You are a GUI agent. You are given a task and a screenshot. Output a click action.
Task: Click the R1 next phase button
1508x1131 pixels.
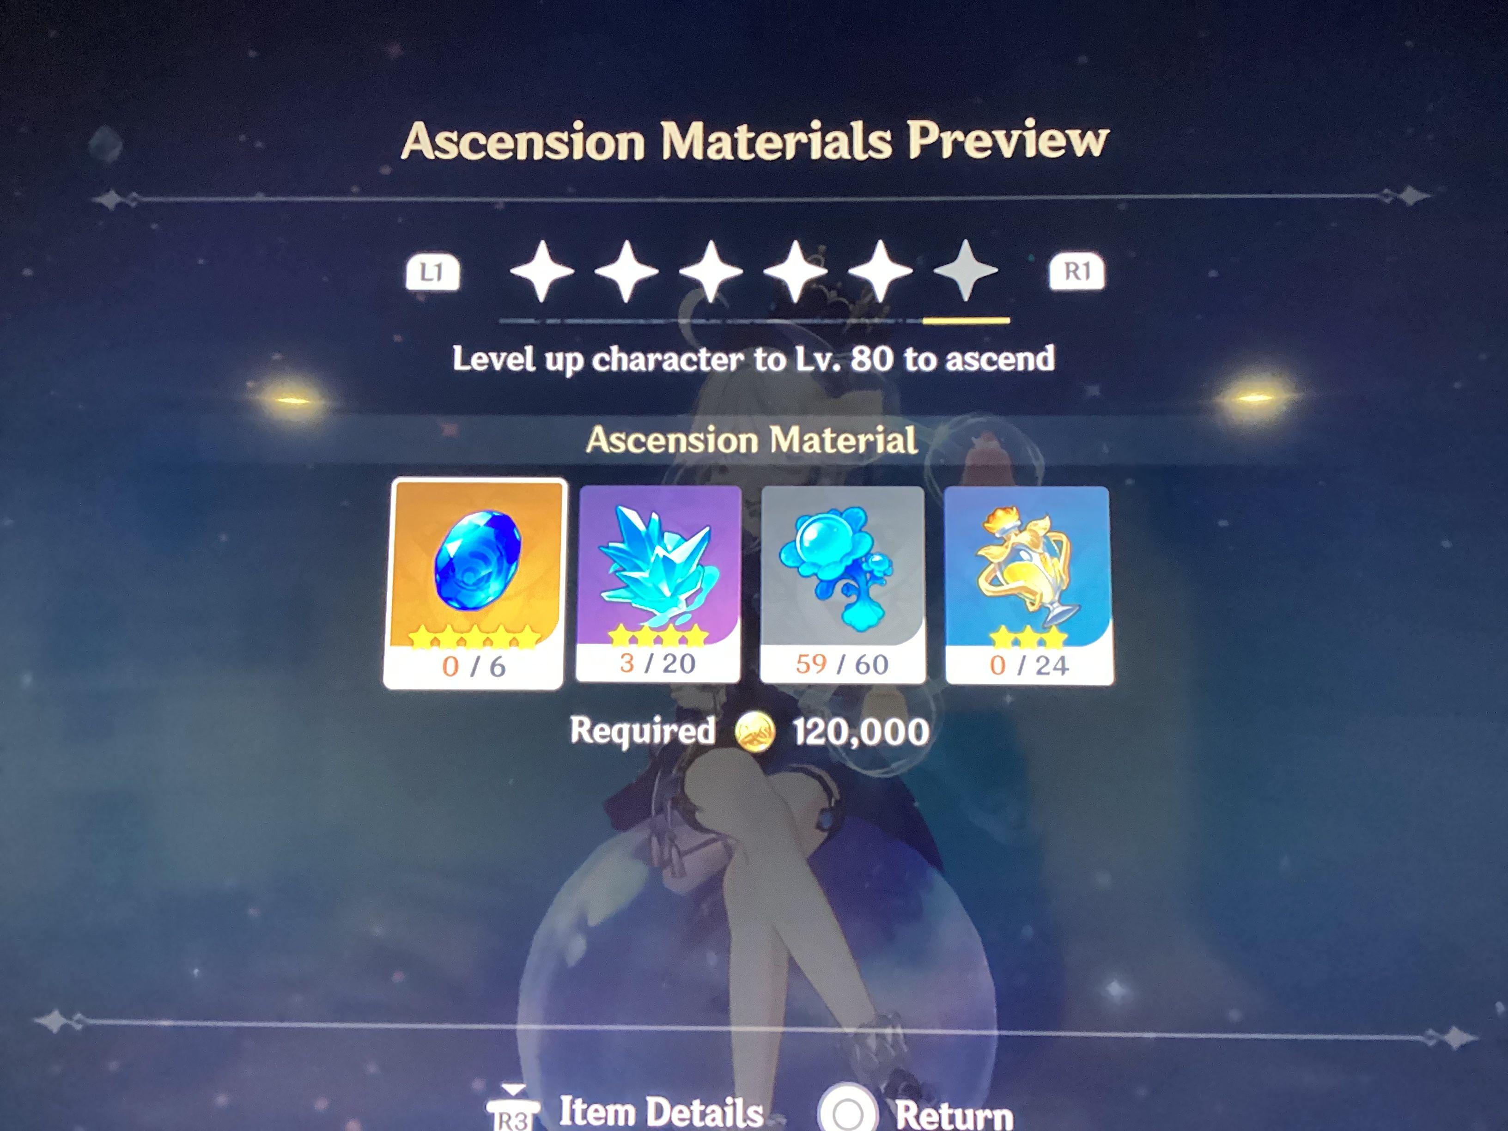(1076, 271)
